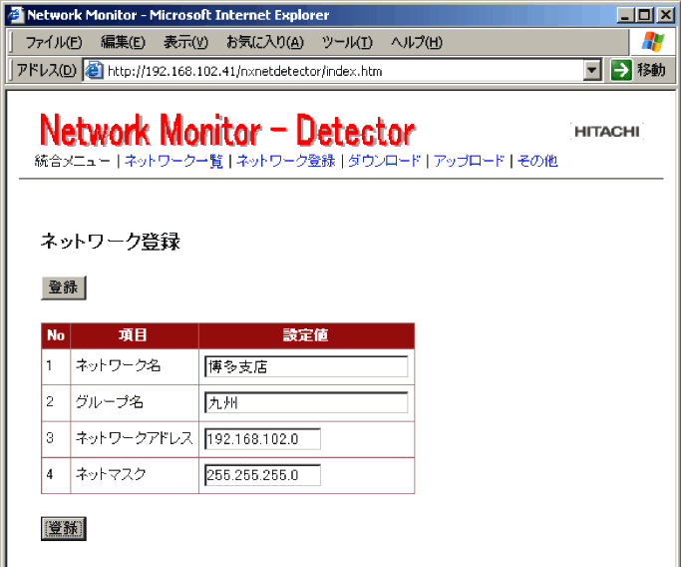Viewport: 681px width, 567px height.
Task: Click the page icon in address bar
Action: pyautogui.click(x=94, y=71)
